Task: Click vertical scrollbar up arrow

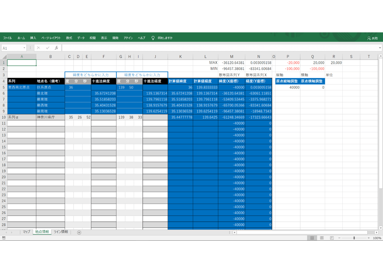Action: pos(381,56)
